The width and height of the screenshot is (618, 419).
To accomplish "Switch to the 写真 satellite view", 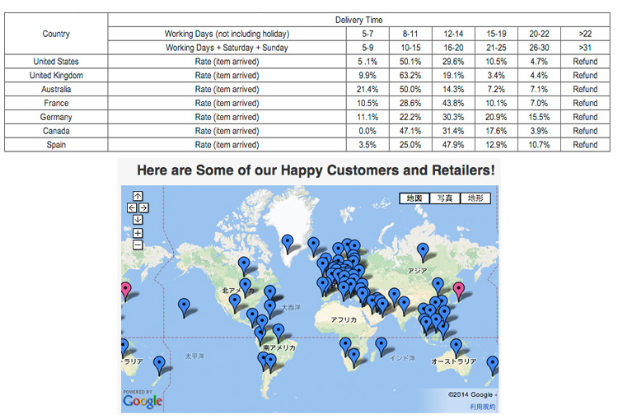I will (x=445, y=198).
